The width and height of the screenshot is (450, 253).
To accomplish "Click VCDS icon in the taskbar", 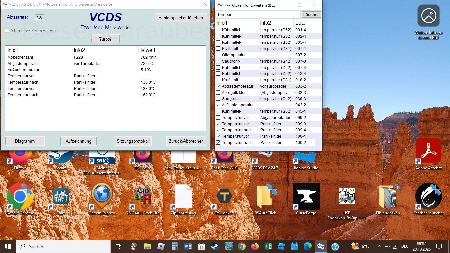I will click(x=320, y=246).
